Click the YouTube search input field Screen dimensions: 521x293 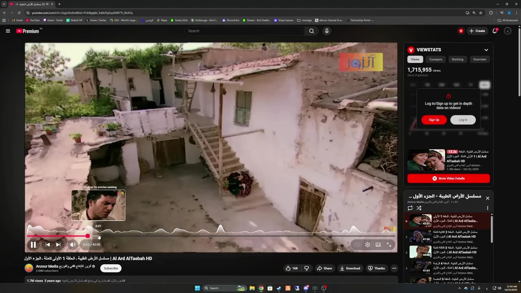tap(244, 31)
